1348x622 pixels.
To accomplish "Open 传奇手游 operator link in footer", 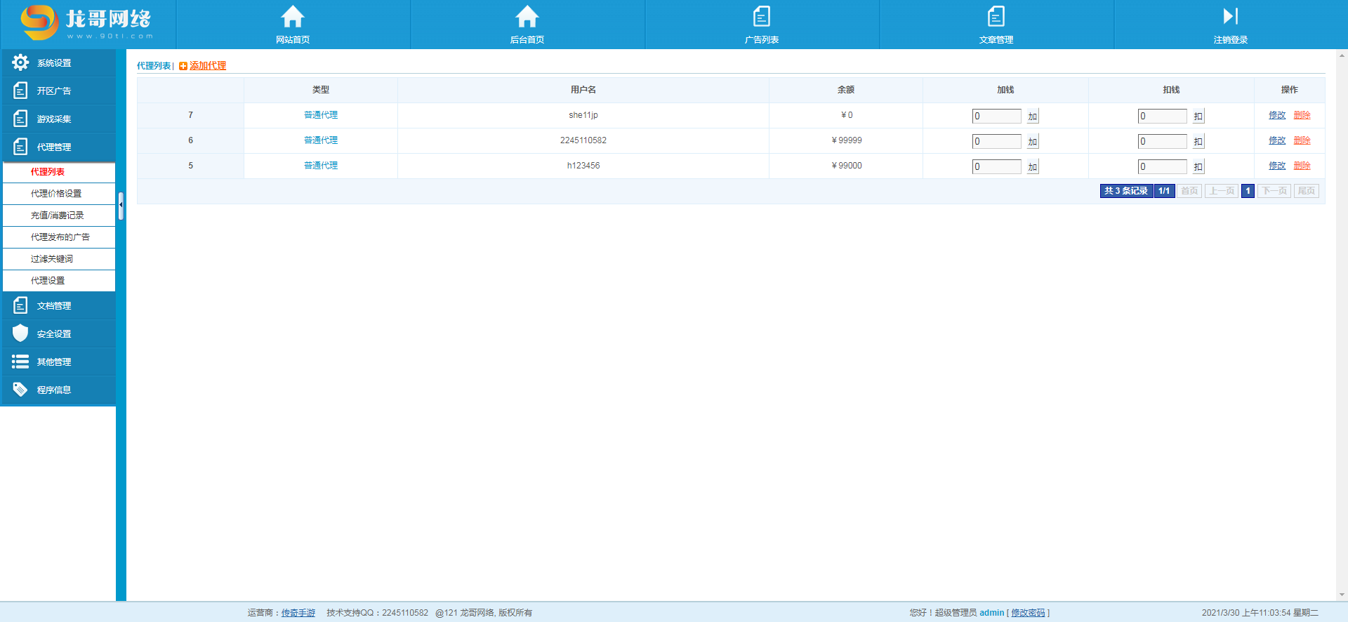I will click(x=298, y=613).
